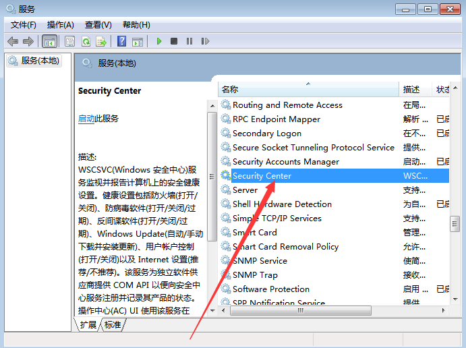Select the RPC Endpoint Mapper service

[276, 119]
